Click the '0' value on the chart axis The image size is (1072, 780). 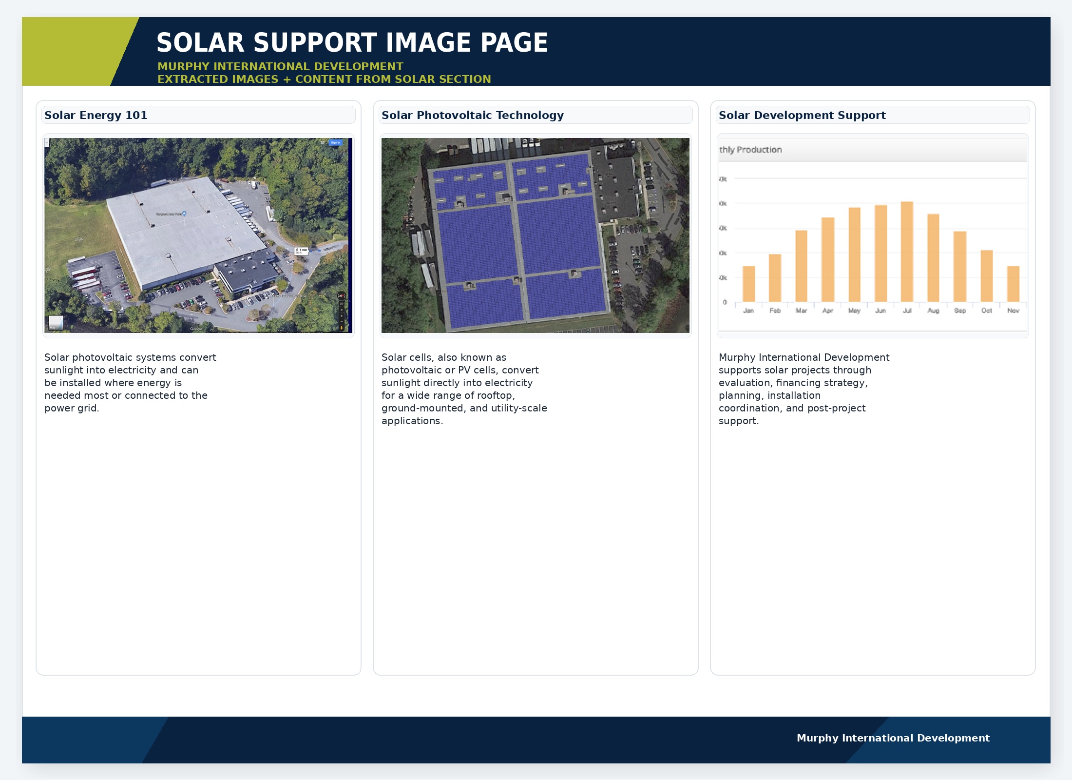(x=725, y=302)
